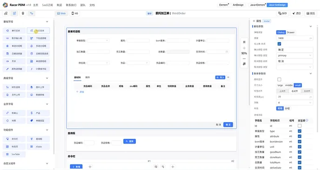The width and height of the screenshot is (320, 170).
Task: Collapse the 业务字段 section chevron
Action: 47,104
